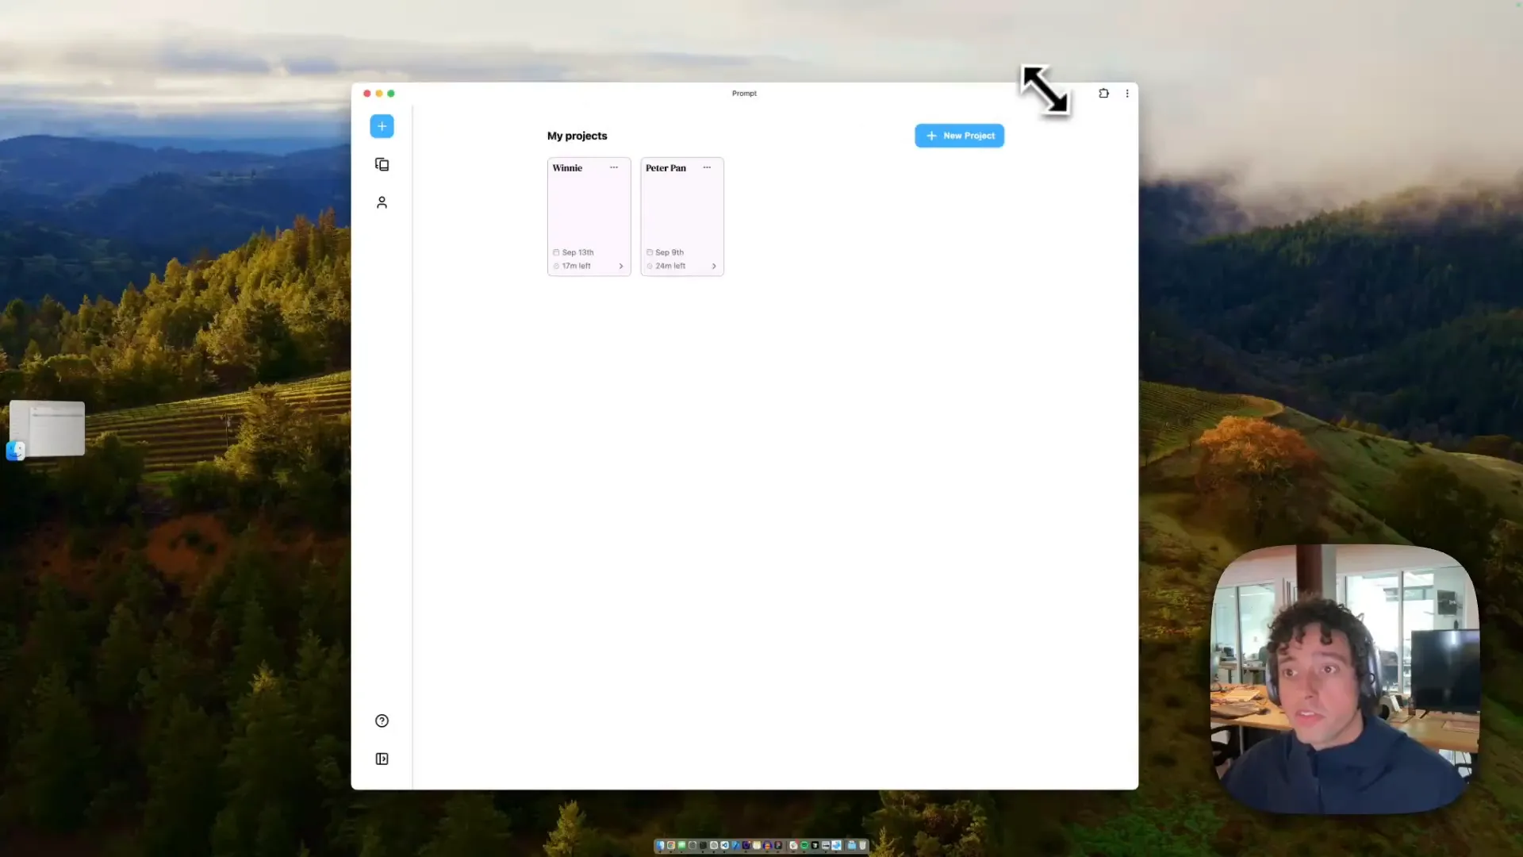The width and height of the screenshot is (1523, 857).
Task: Close the Prompt window with red button
Action: click(x=367, y=94)
